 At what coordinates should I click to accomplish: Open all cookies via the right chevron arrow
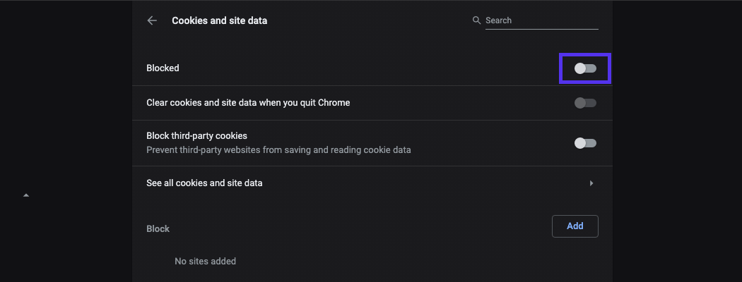(x=591, y=183)
